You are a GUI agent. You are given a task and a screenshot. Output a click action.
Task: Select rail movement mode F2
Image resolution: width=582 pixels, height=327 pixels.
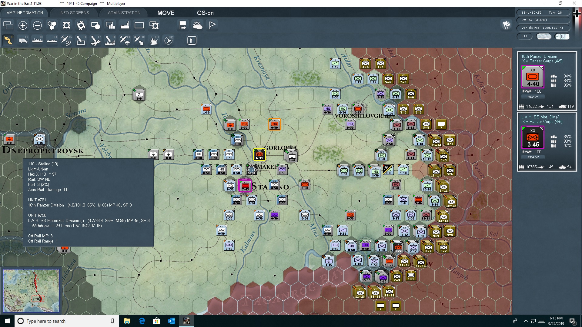[23, 40]
